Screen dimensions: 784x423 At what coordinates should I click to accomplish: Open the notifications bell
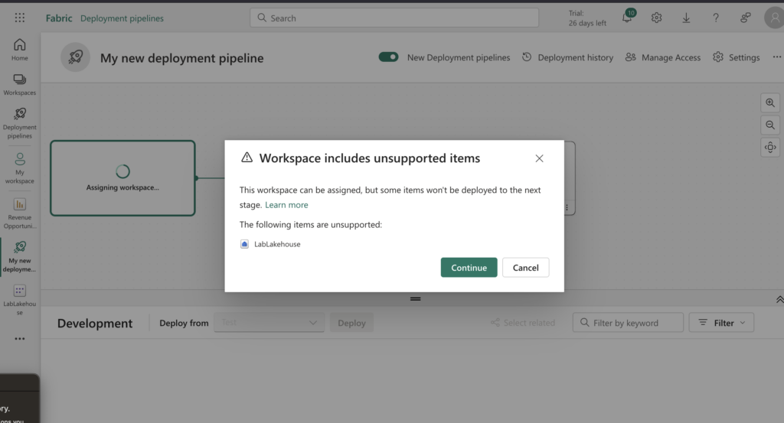tap(627, 18)
